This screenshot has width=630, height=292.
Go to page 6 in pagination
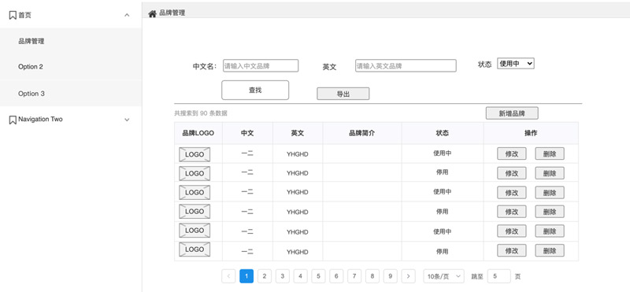click(x=336, y=276)
